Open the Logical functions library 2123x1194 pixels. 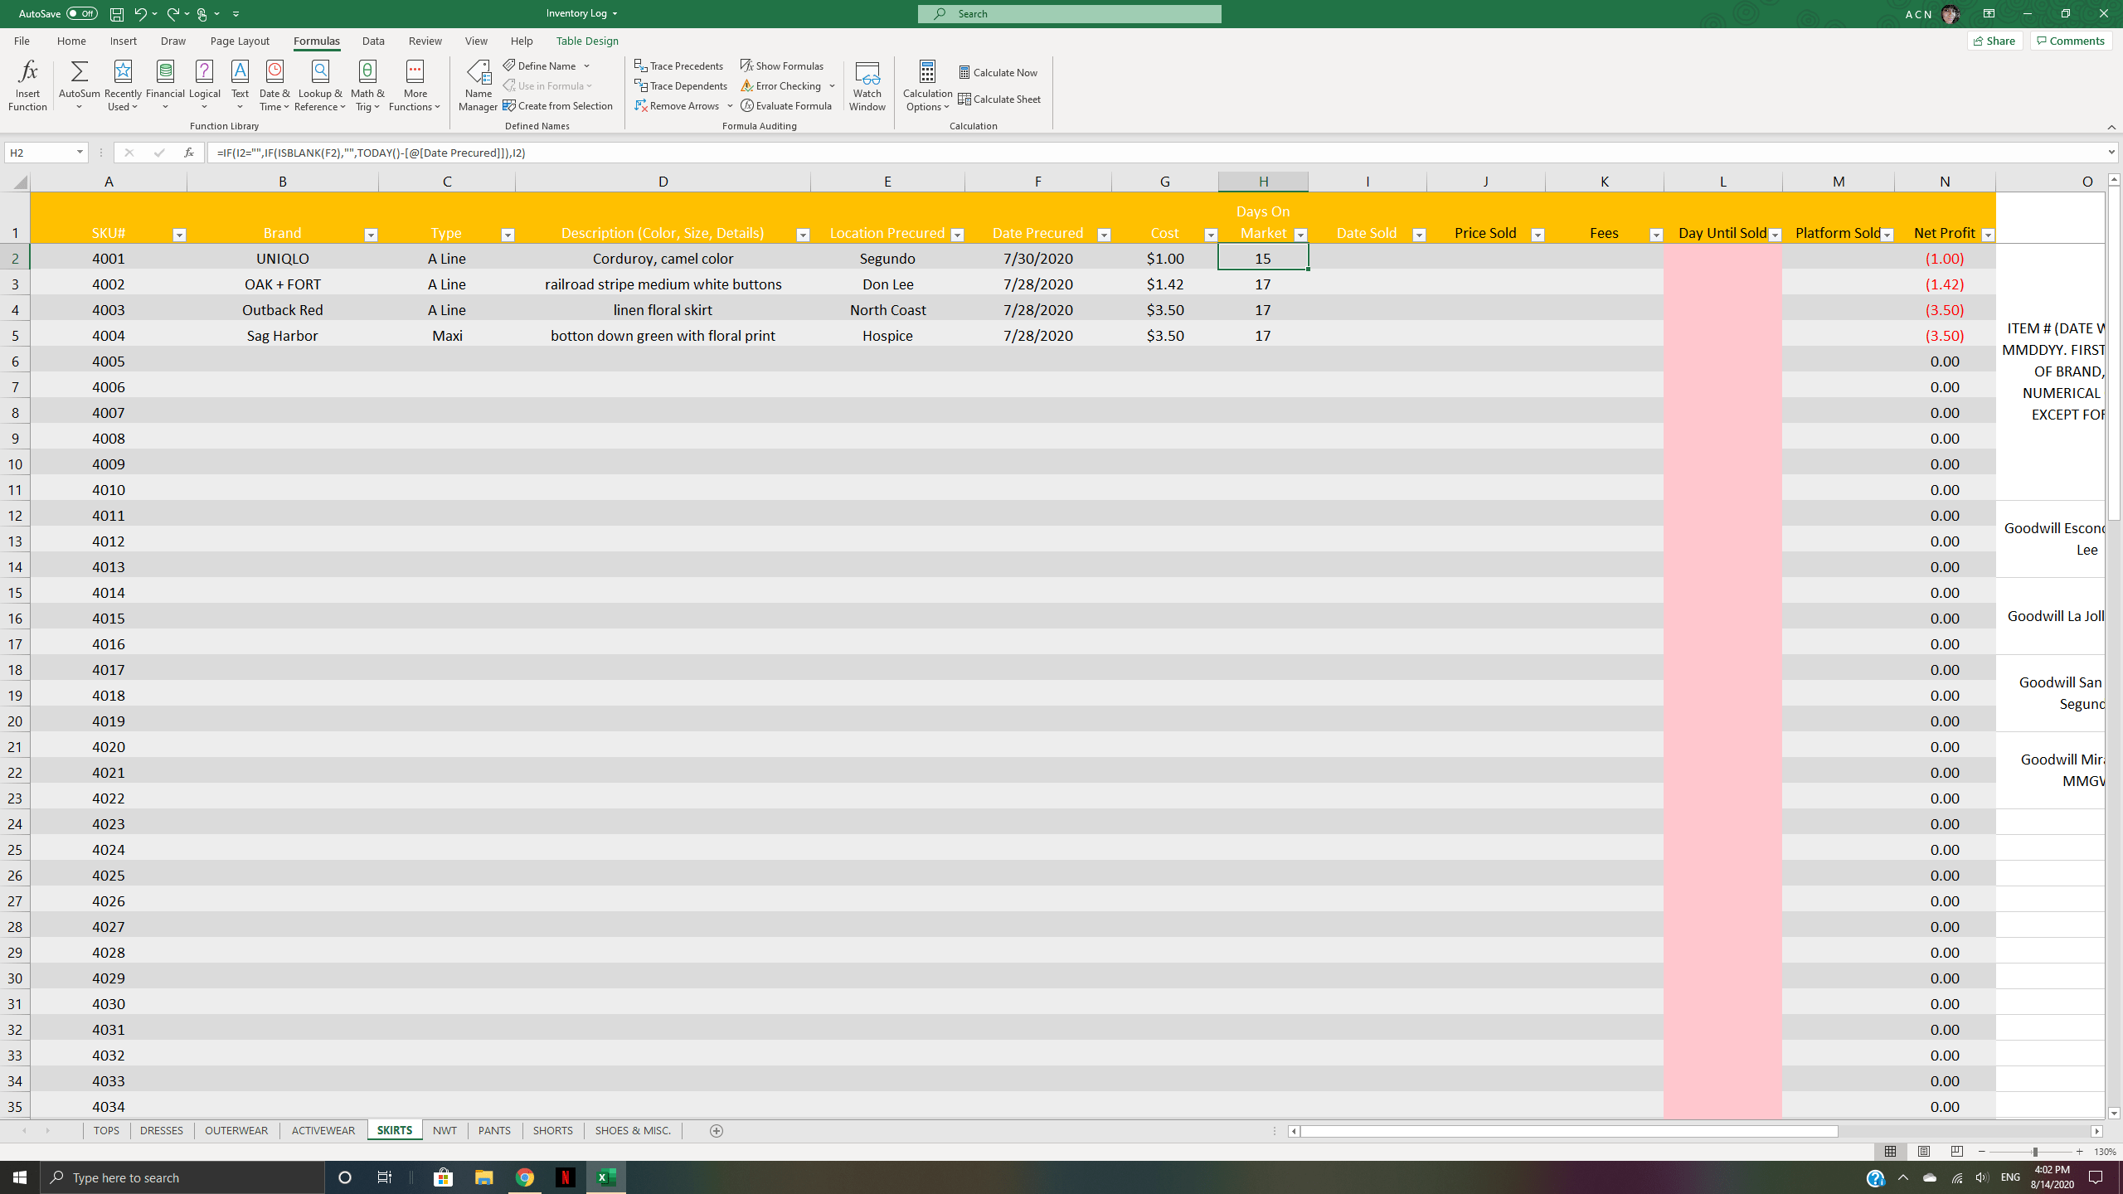[x=204, y=85]
